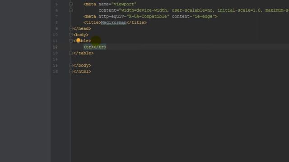This screenshot has height=162, width=289.
Task: Toggle fold marker on the content attribute line
Action: click(x=71, y=10)
